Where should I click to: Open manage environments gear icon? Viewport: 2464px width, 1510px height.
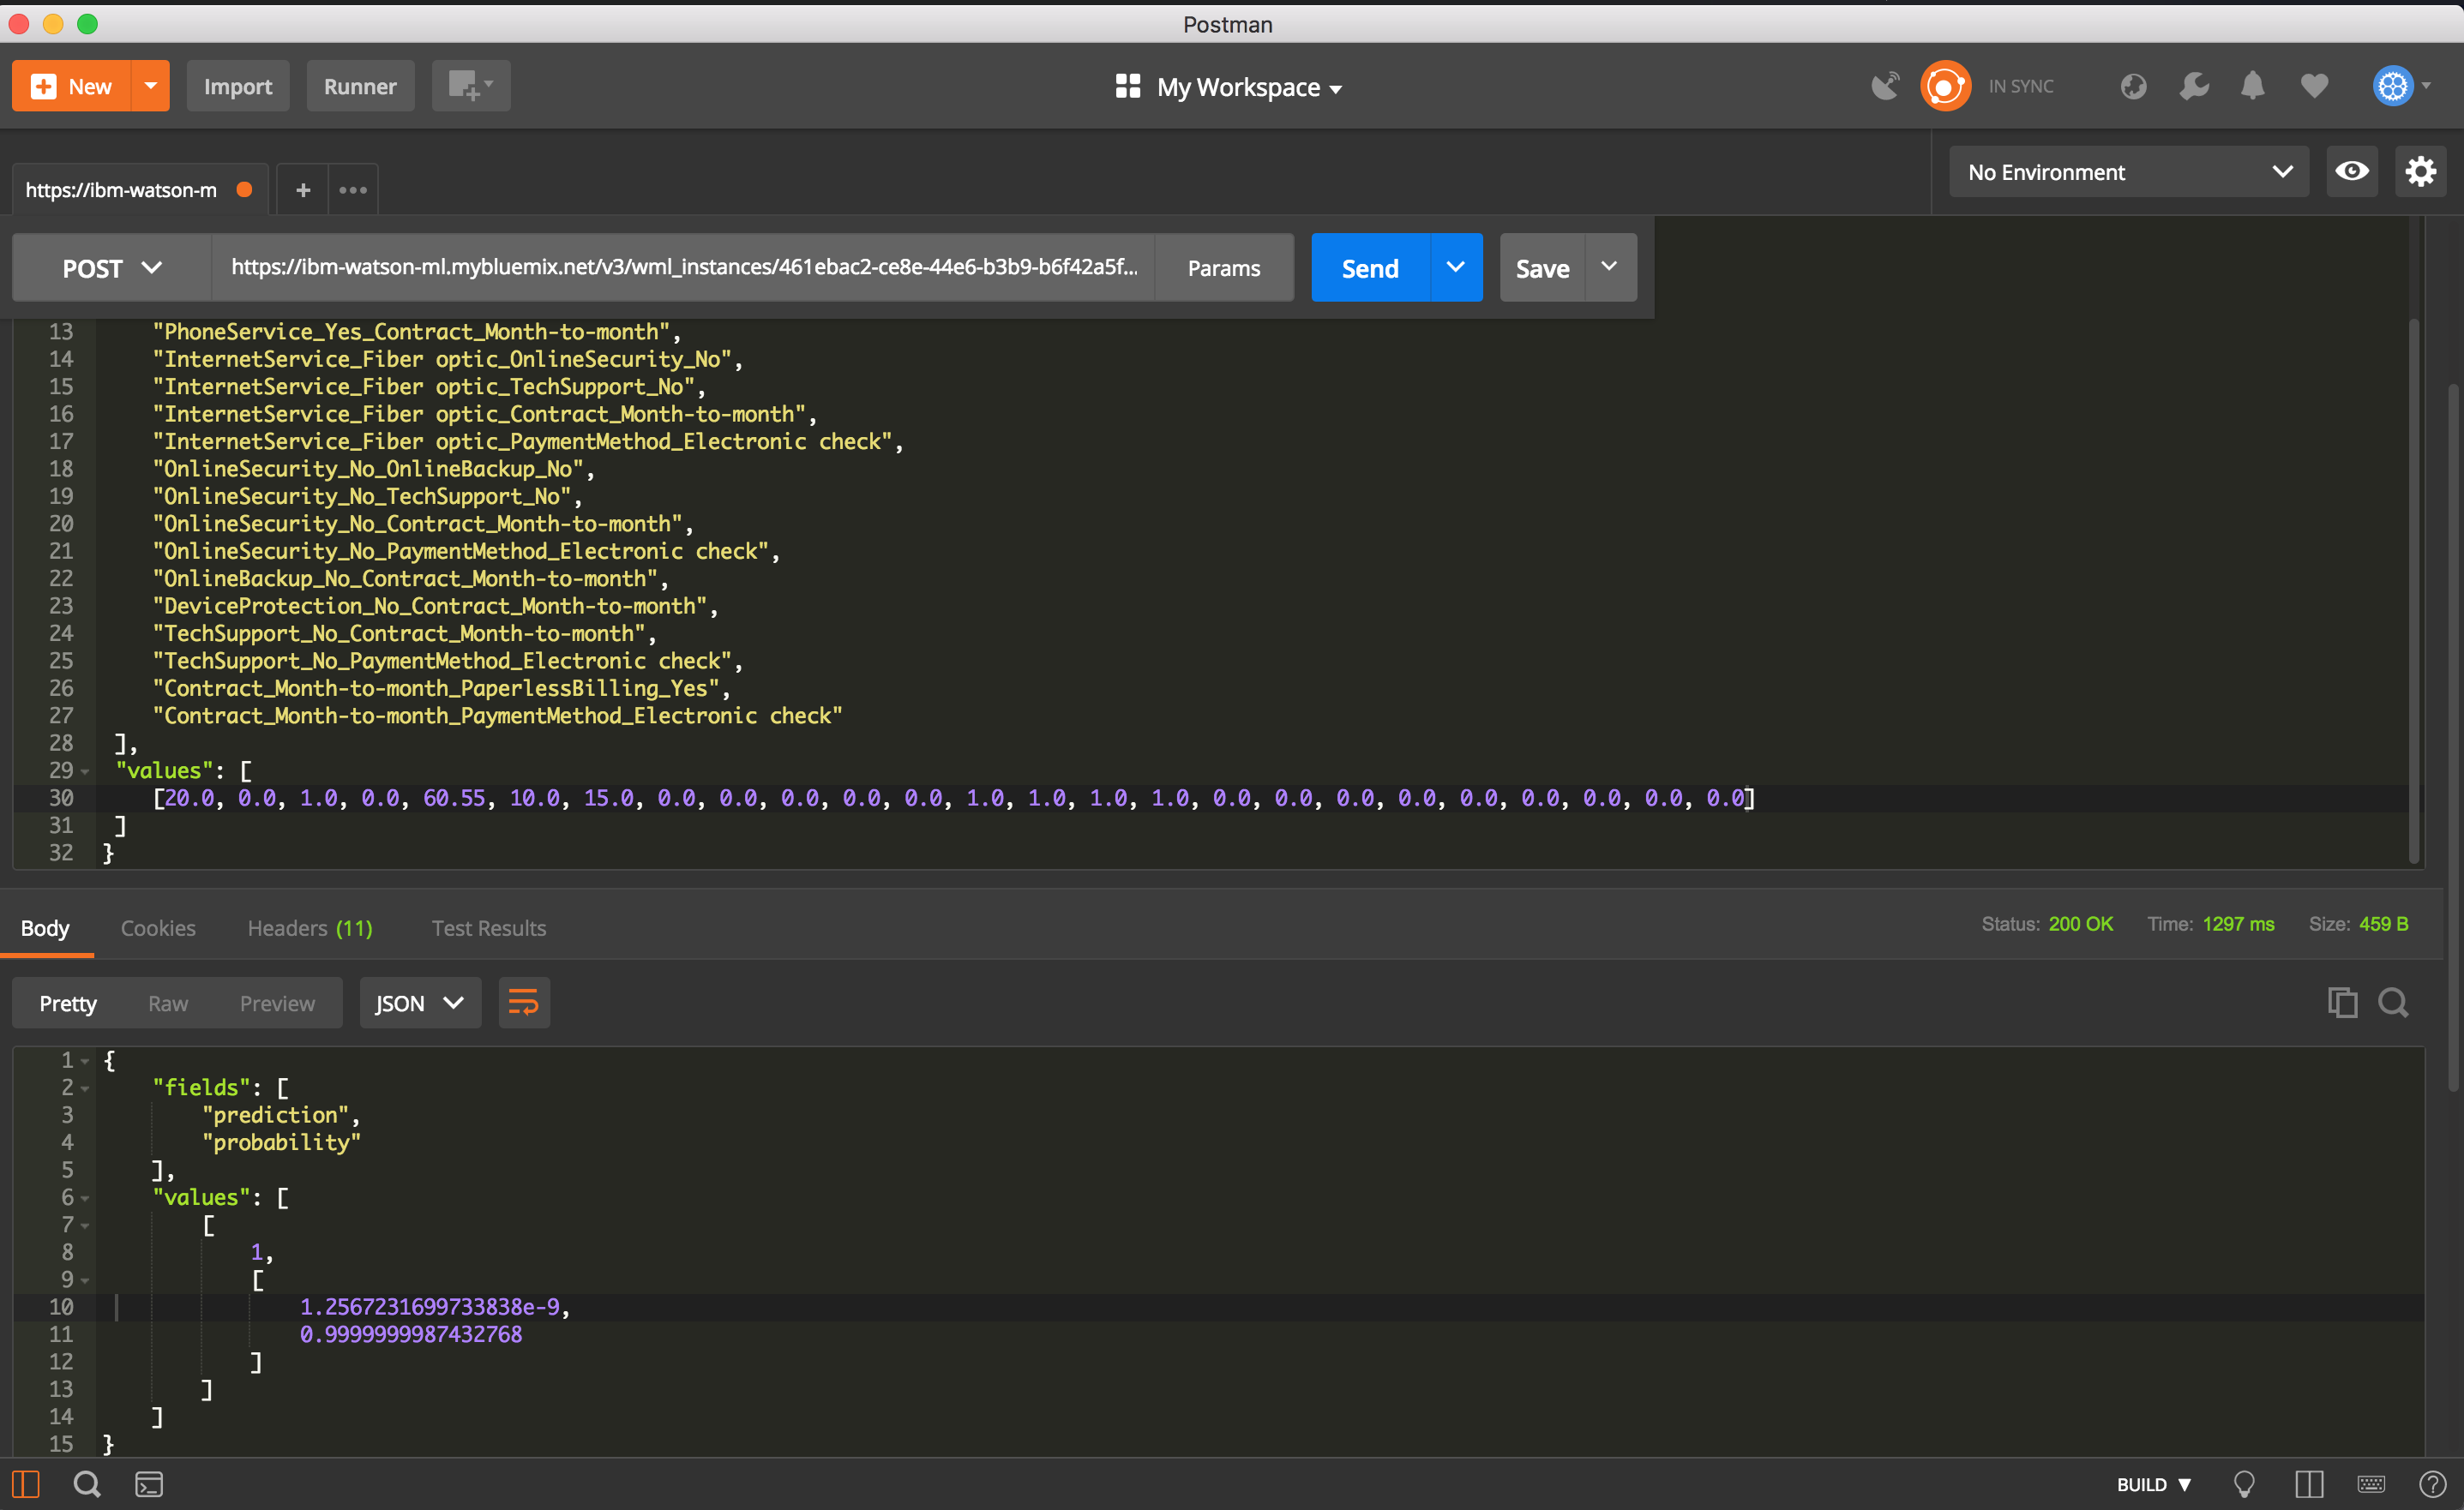[x=2420, y=172]
